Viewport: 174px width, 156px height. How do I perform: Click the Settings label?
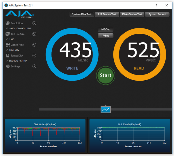click(x=15, y=66)
